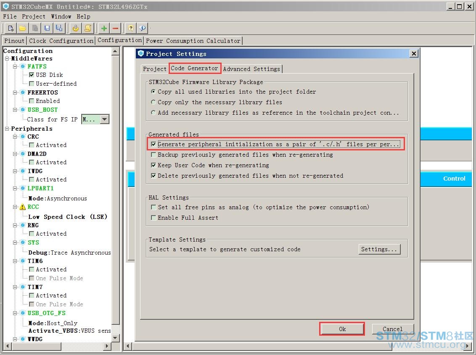Check FREERTOS Enabled checkbox
The height and width of the screenshot is (355, 476).
point(32,101)
